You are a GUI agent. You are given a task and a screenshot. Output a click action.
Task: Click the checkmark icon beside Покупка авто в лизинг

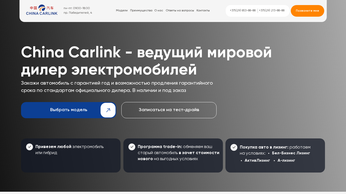point(234,147)
